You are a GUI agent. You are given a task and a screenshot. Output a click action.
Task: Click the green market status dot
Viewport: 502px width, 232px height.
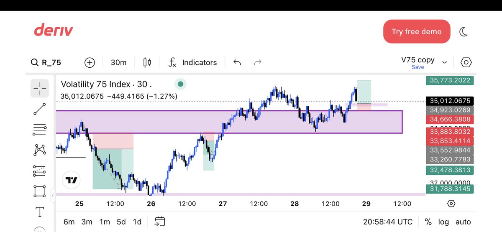[x=180, y=84]
